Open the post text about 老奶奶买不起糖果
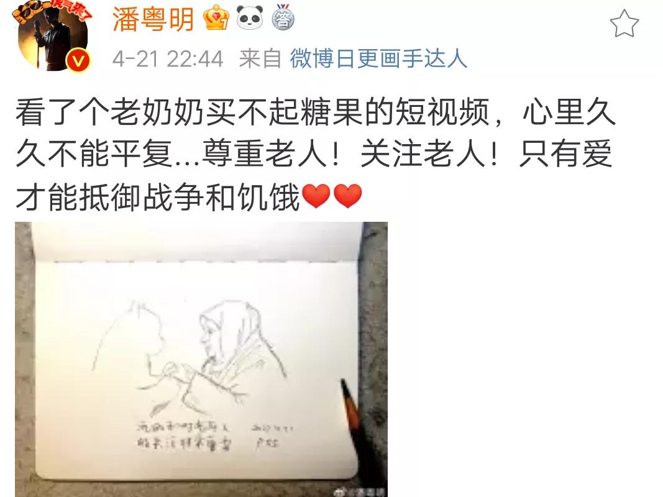 (x=316, y=154)
